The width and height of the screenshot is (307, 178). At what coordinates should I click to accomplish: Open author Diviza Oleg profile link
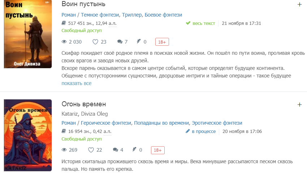pyautogui.click(x=94, y=114)
